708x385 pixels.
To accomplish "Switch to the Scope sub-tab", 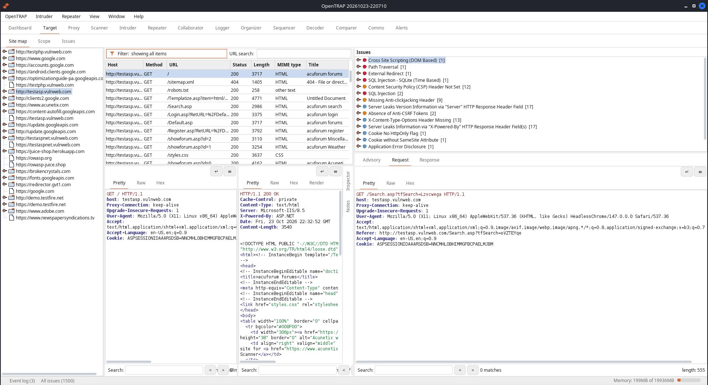I will (x=44, y=41).
